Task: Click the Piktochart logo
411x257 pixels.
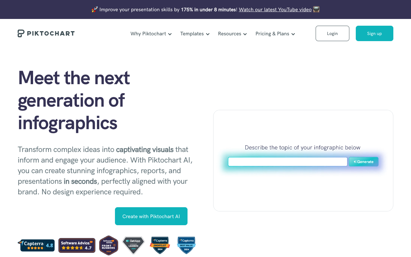Action: pyautogui.click(x=46, y=33)
